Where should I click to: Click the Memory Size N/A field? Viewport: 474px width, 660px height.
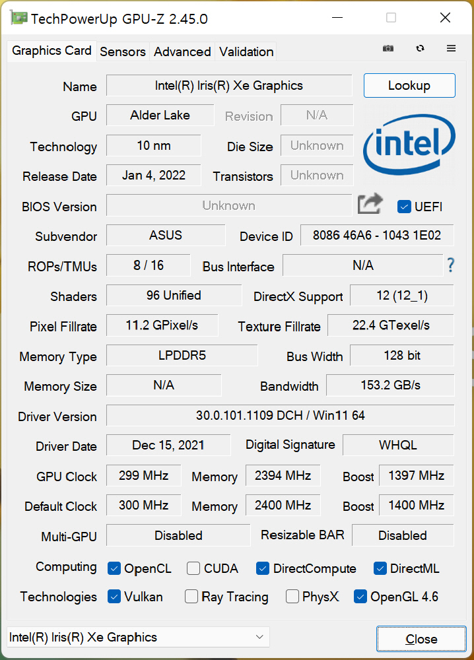click(x=164, y=385)
